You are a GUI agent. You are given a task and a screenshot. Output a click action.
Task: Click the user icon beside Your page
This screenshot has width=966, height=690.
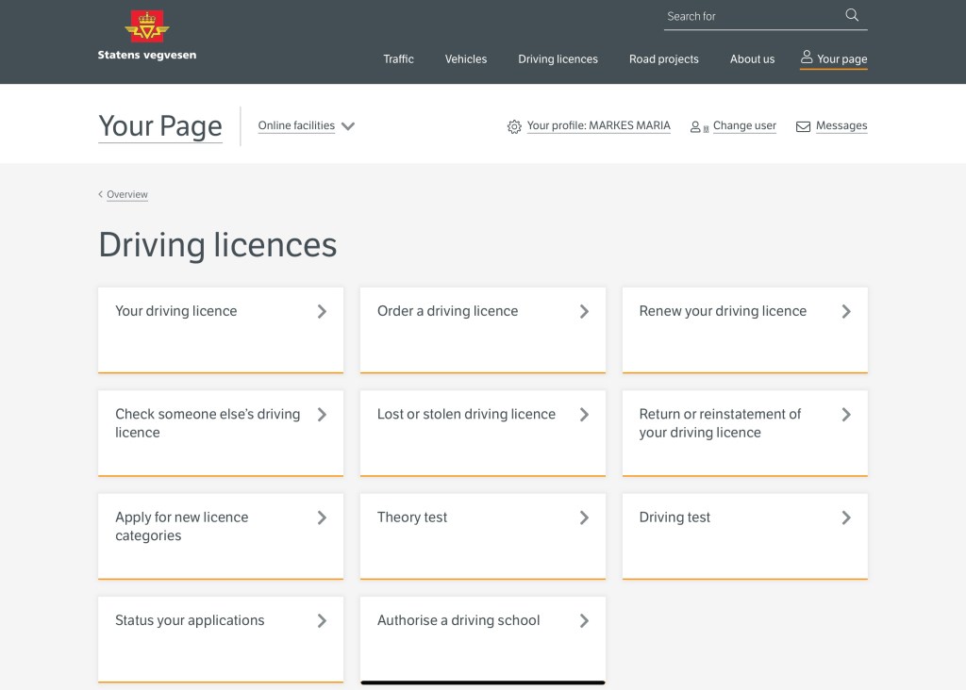click(807, 57)
